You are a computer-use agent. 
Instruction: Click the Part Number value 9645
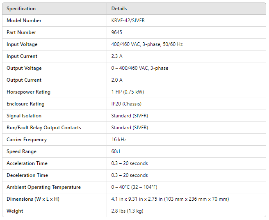(116, 32)
